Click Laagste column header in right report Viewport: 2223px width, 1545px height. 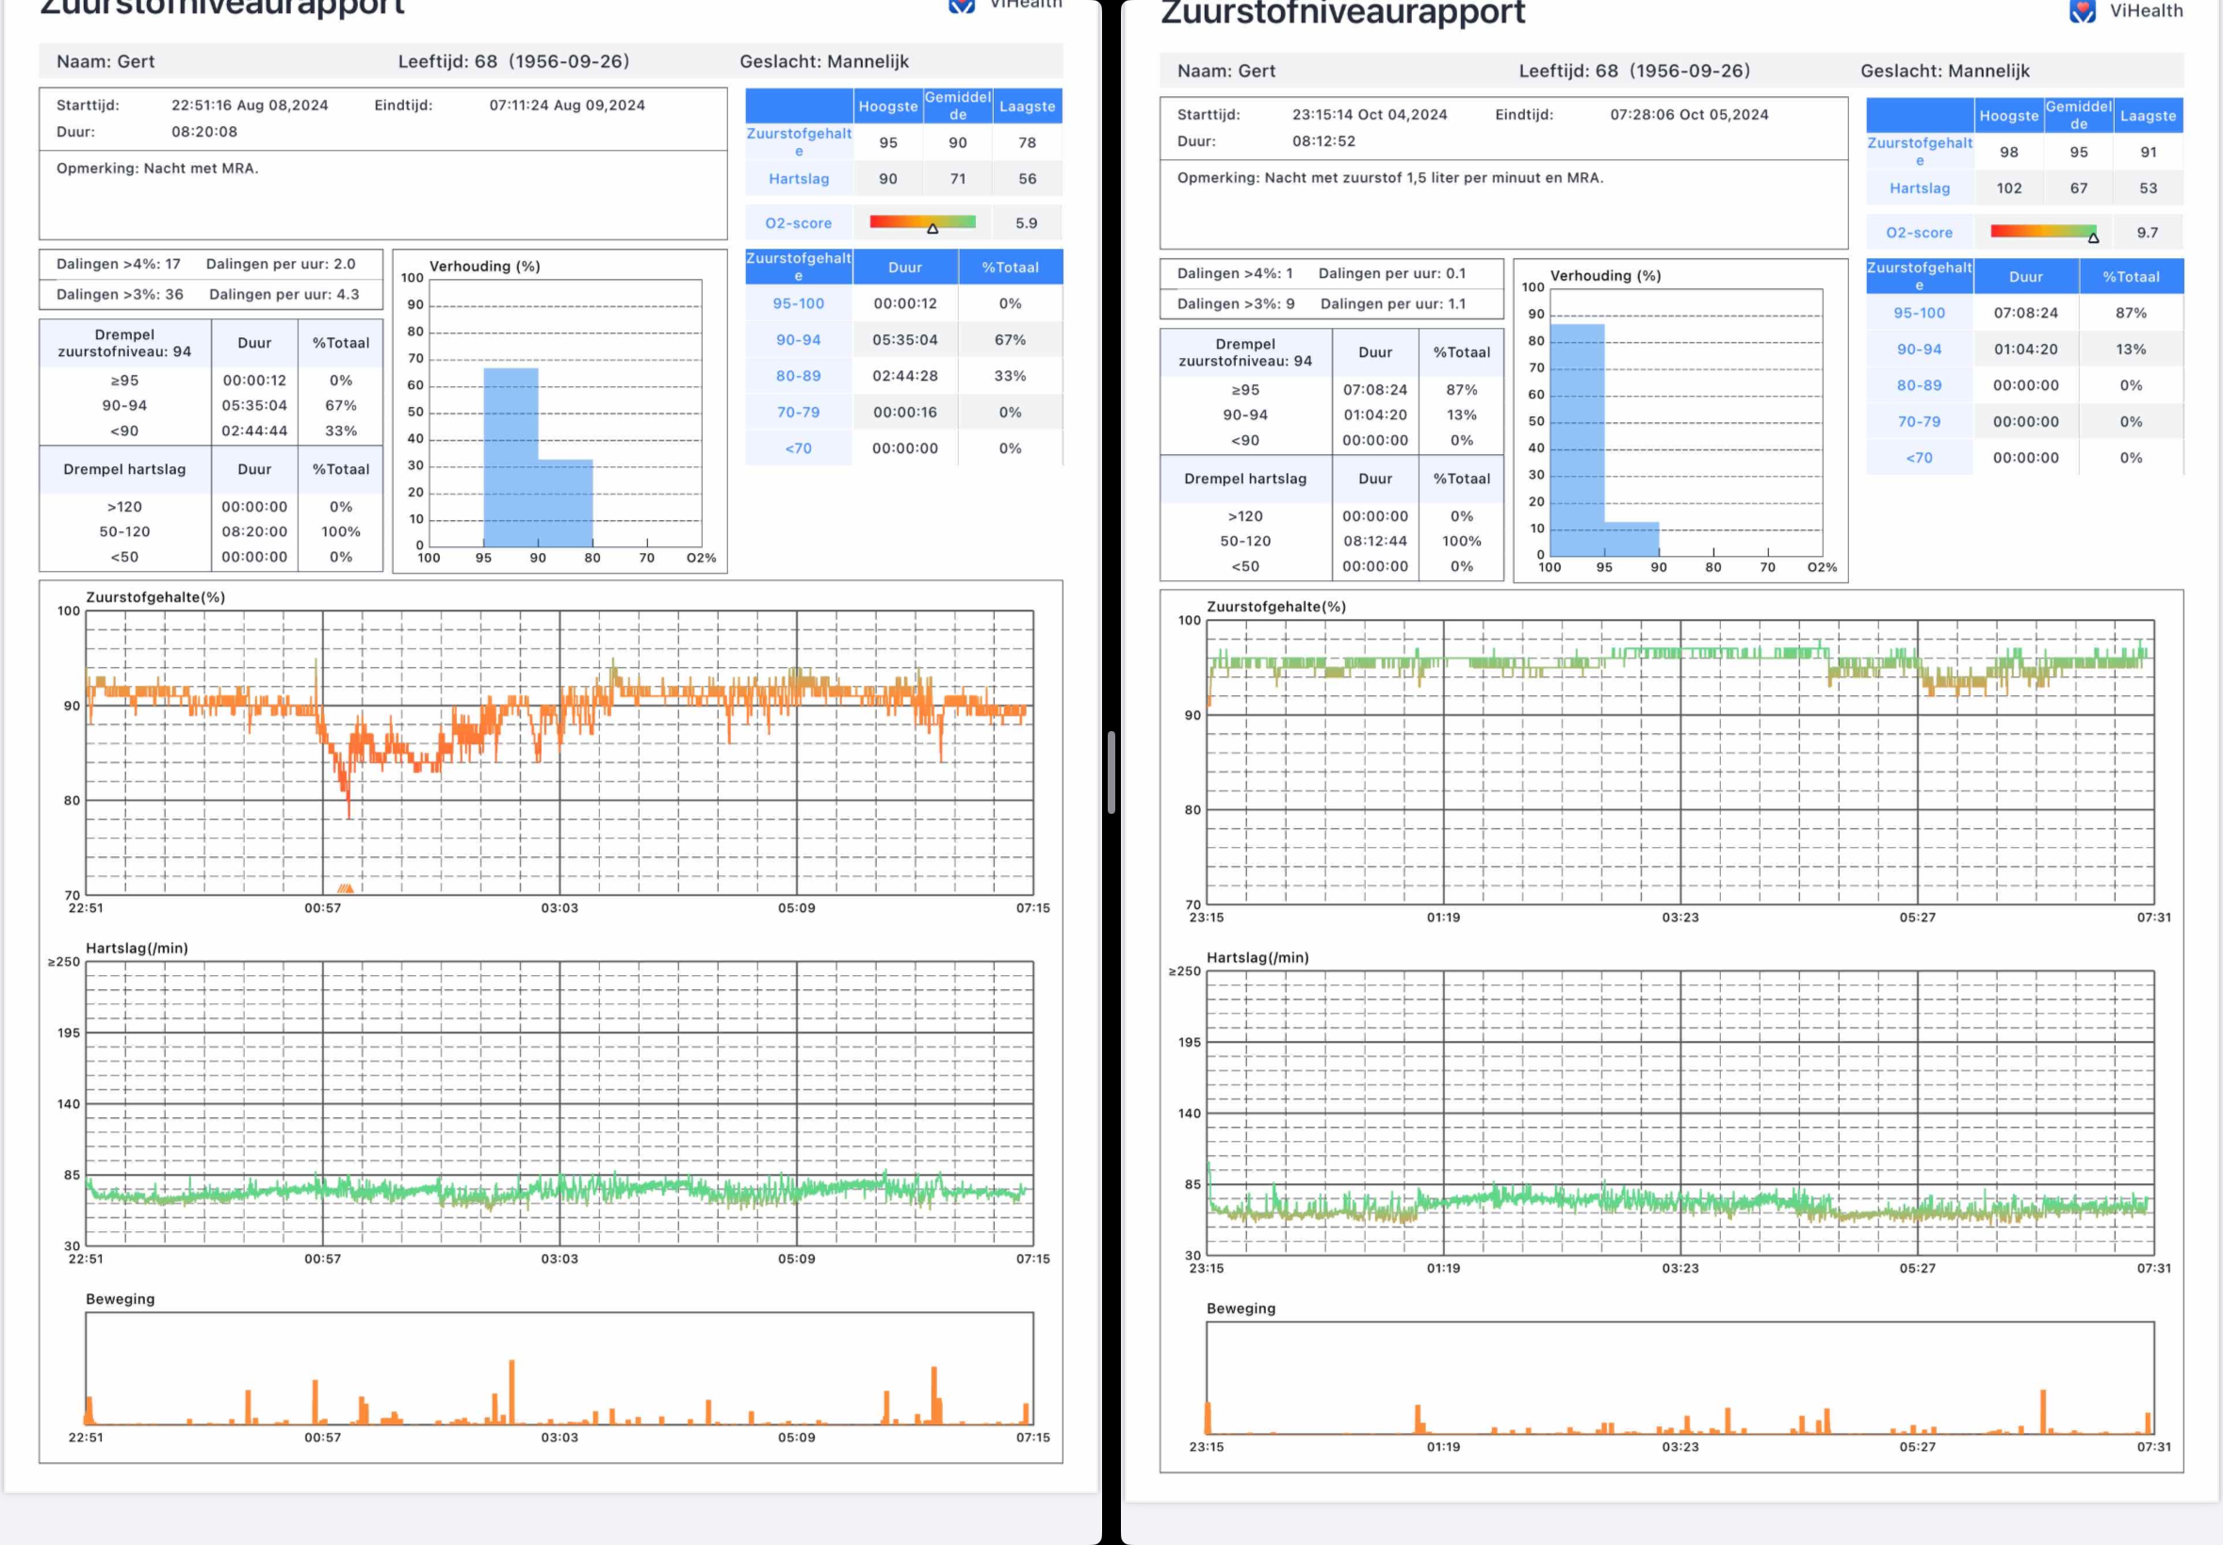(x=2148, y=116)
